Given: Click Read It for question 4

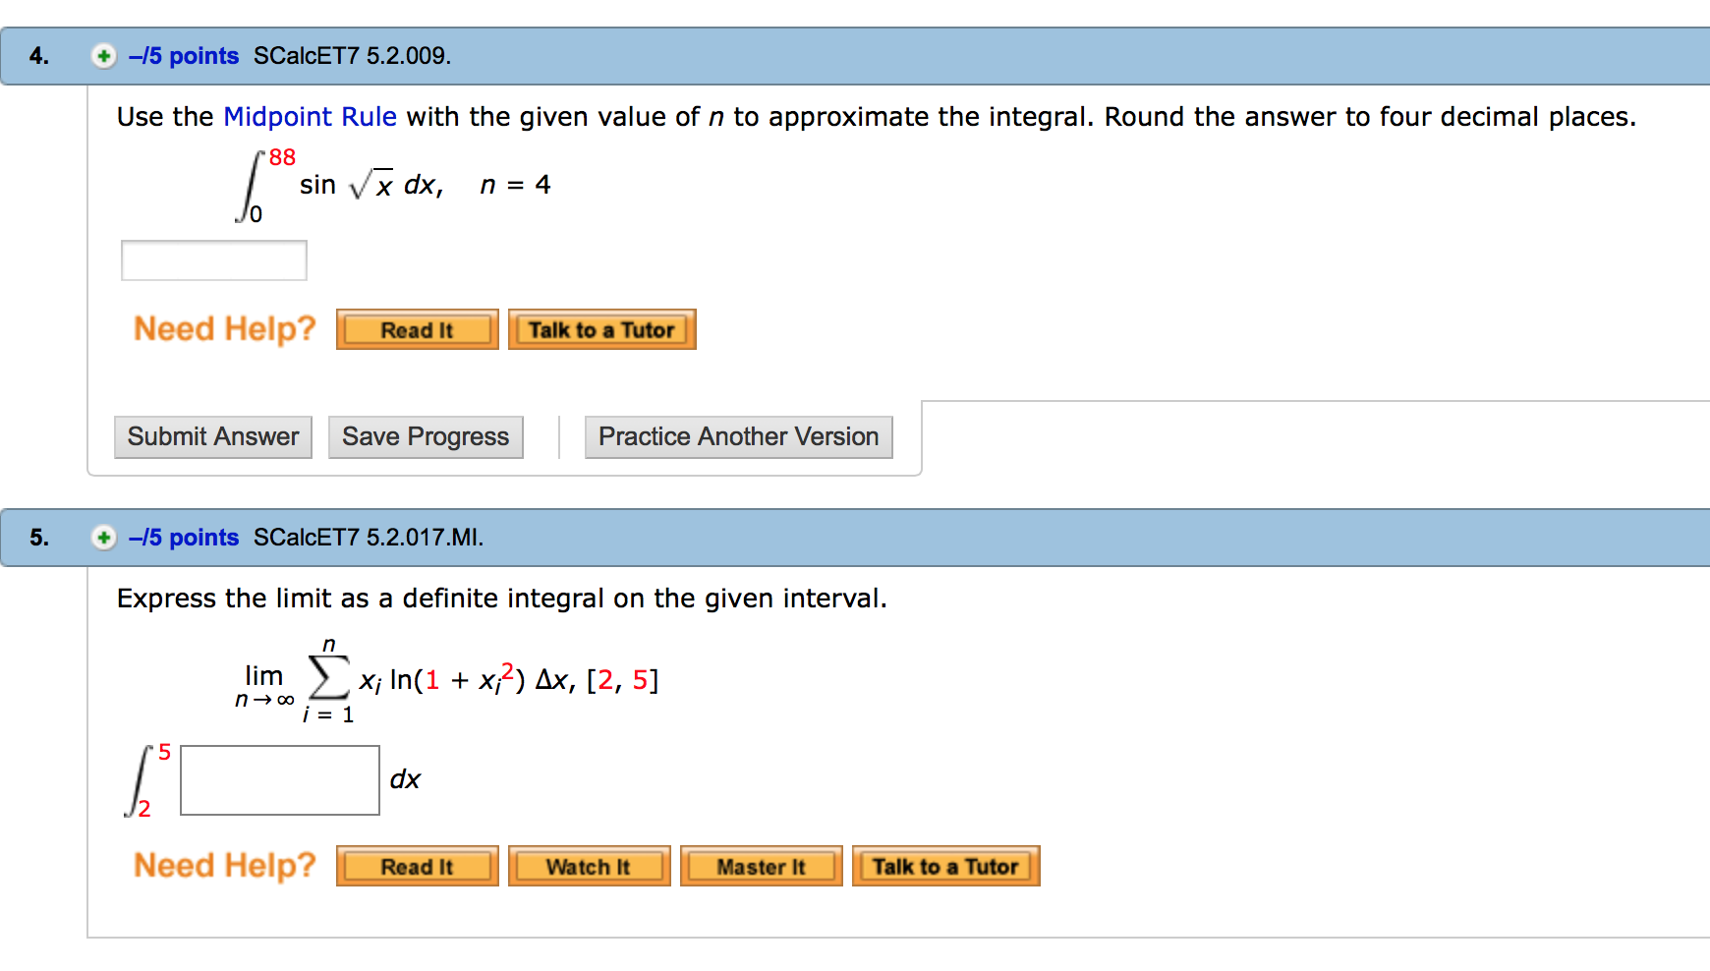Looking at the screenshot, I should pyautogui.click(x=417, y=329).
